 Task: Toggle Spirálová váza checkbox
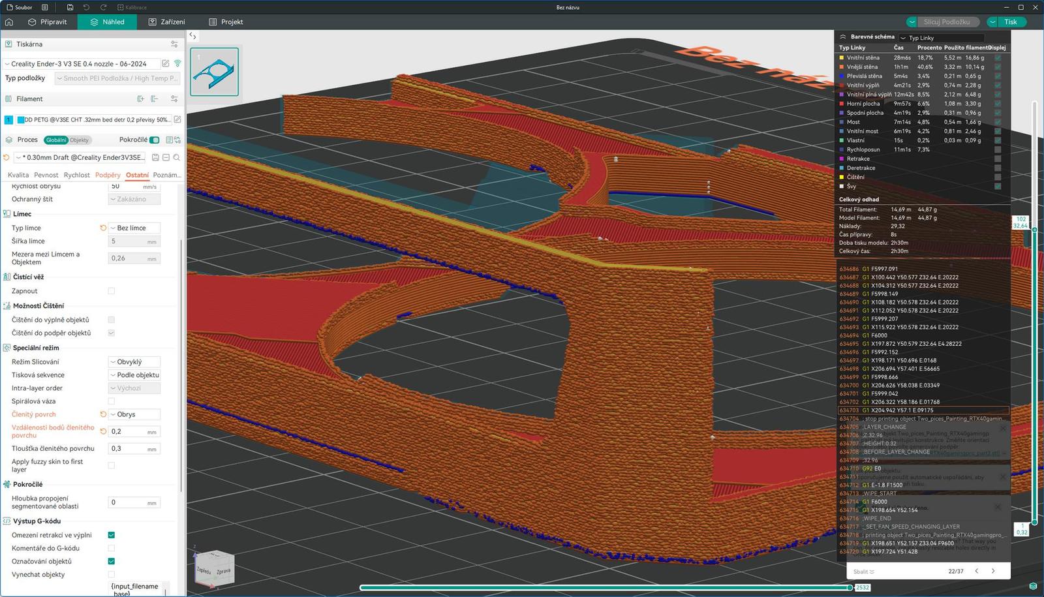[111, 401]
